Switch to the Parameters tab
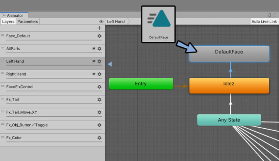Viewport: 279px width, 161px height. (x=28, y=22)
